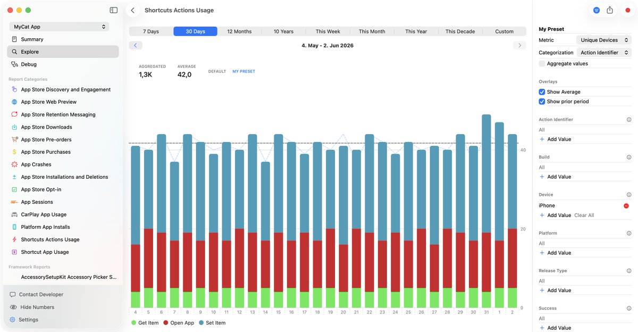Add Value under Device
The width and height of the screenshot is (638, 332).
[x=556, y=215]
